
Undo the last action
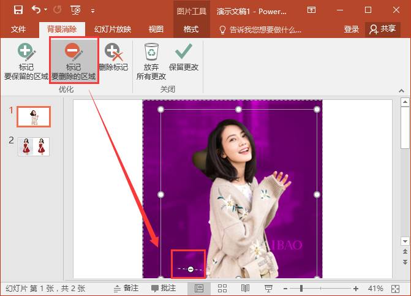36,10
